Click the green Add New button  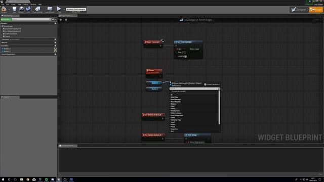(6, 19)
